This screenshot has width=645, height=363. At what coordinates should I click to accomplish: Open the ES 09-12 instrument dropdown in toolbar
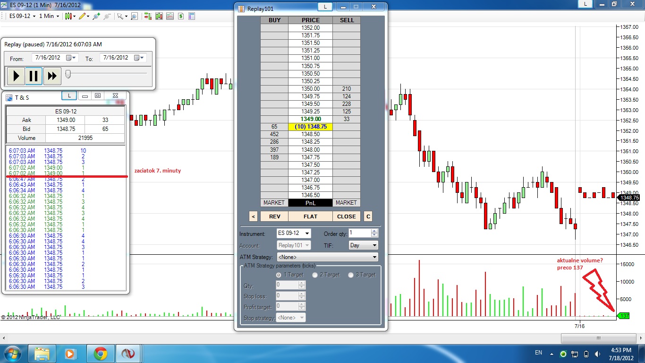pos(22,16)
